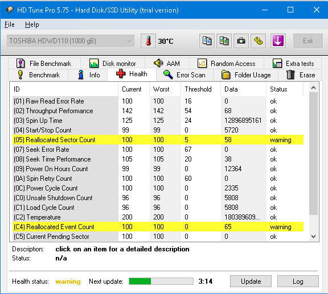
Task: Click the orange Health status warning text
Action: coord(68,281)
